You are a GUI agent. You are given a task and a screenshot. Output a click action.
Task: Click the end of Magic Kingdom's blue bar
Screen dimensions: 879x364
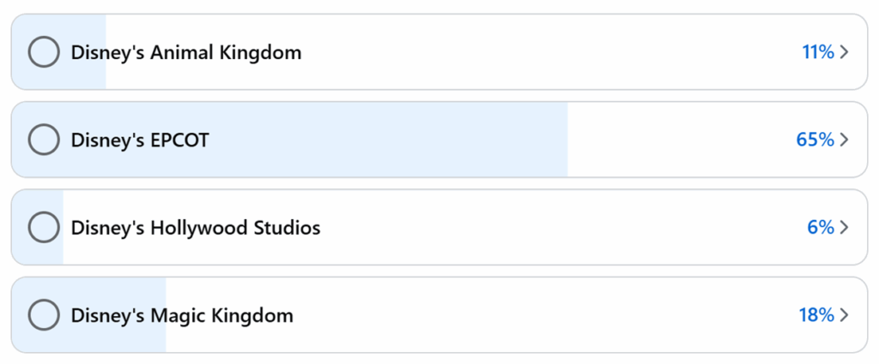tap(162, 315)
